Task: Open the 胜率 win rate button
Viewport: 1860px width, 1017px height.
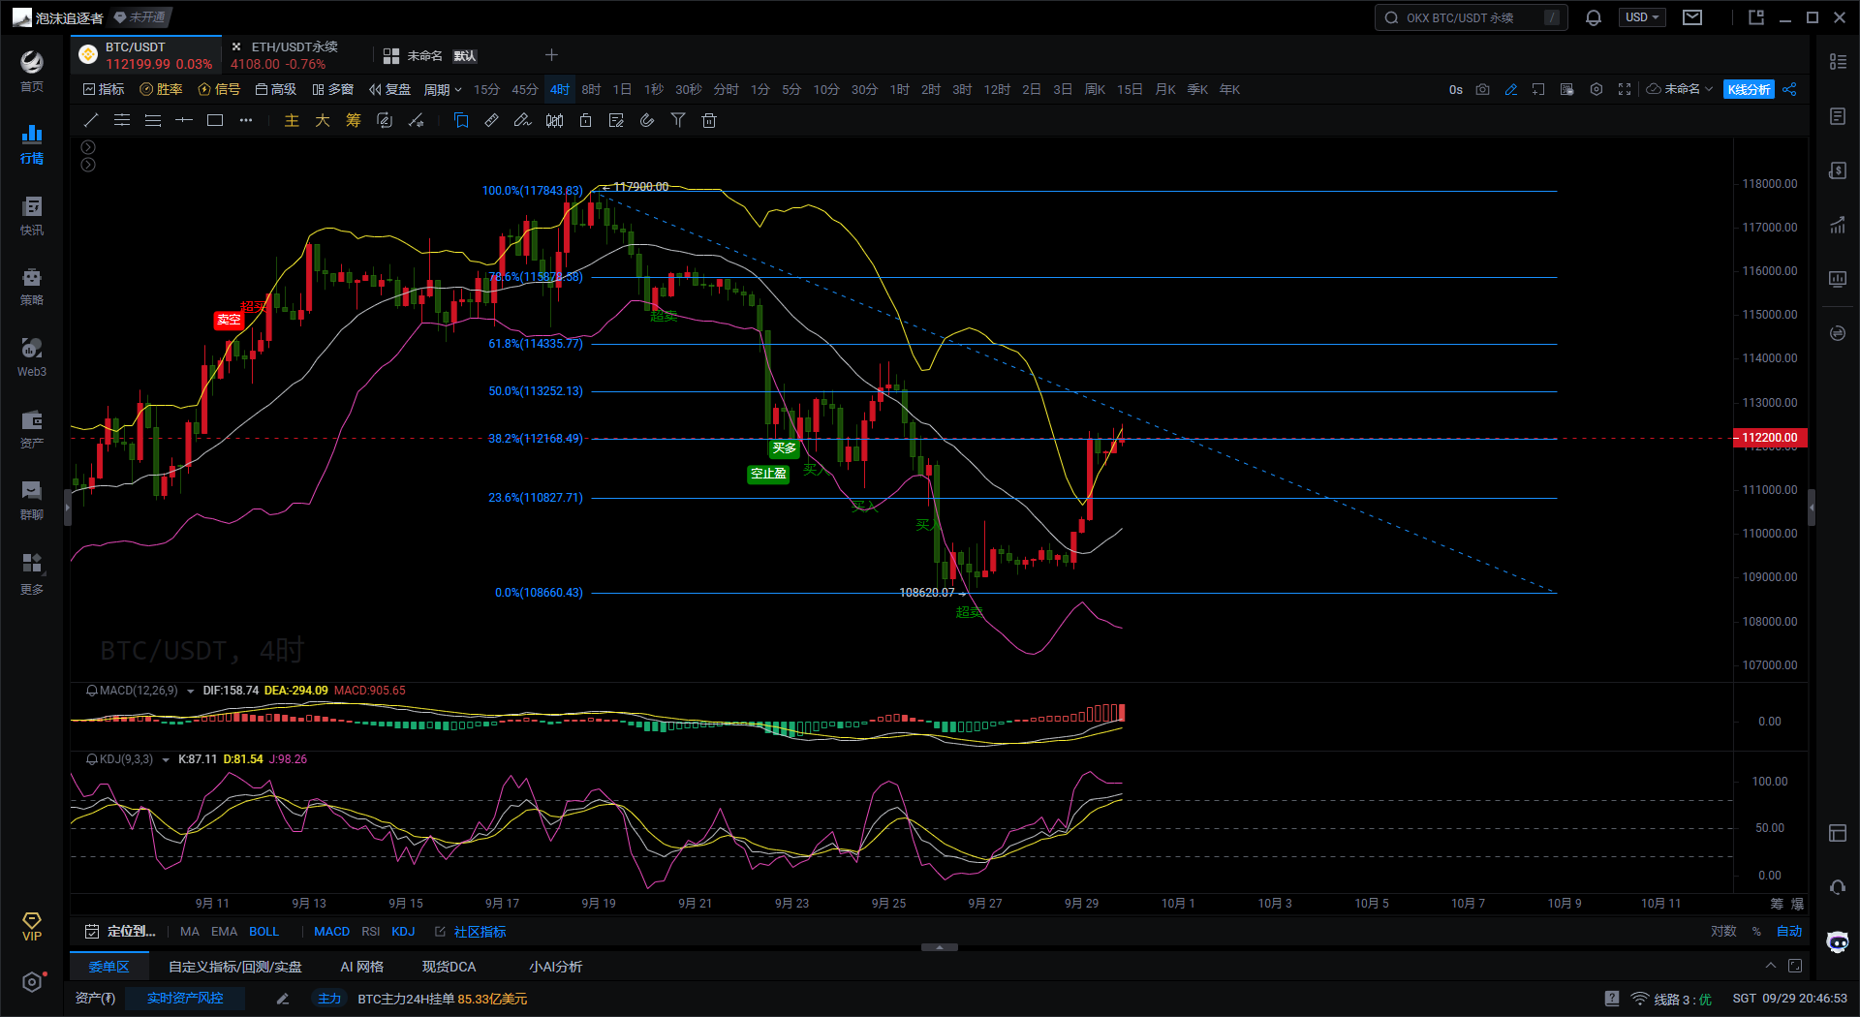Action: 162,89
